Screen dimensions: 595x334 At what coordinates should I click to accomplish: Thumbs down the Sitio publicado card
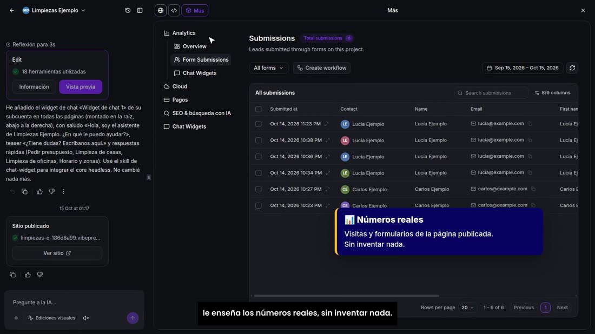[40, 275]
